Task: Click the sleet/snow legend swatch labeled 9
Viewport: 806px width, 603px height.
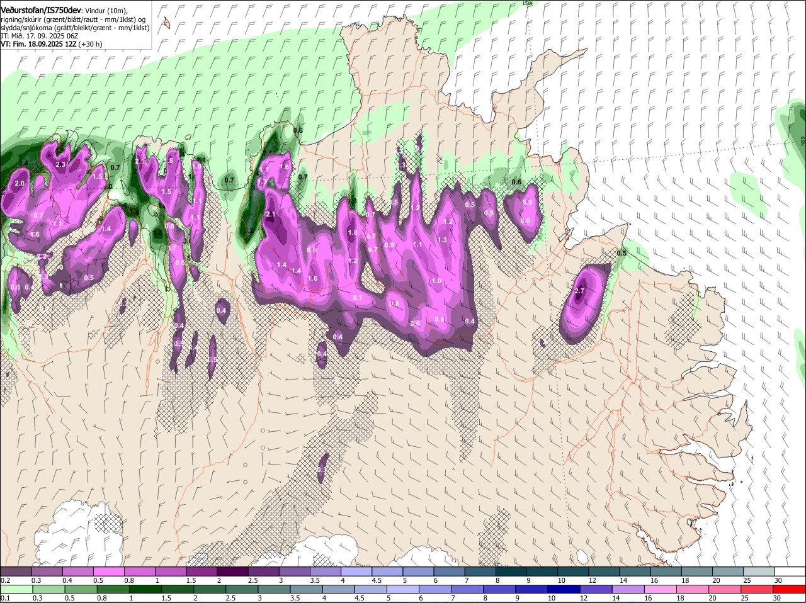Action: (x=542, y=572)
